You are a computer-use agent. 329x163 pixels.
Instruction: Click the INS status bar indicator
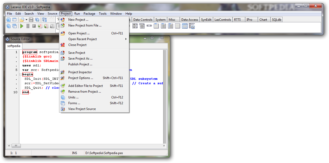[x=75, y=153]
